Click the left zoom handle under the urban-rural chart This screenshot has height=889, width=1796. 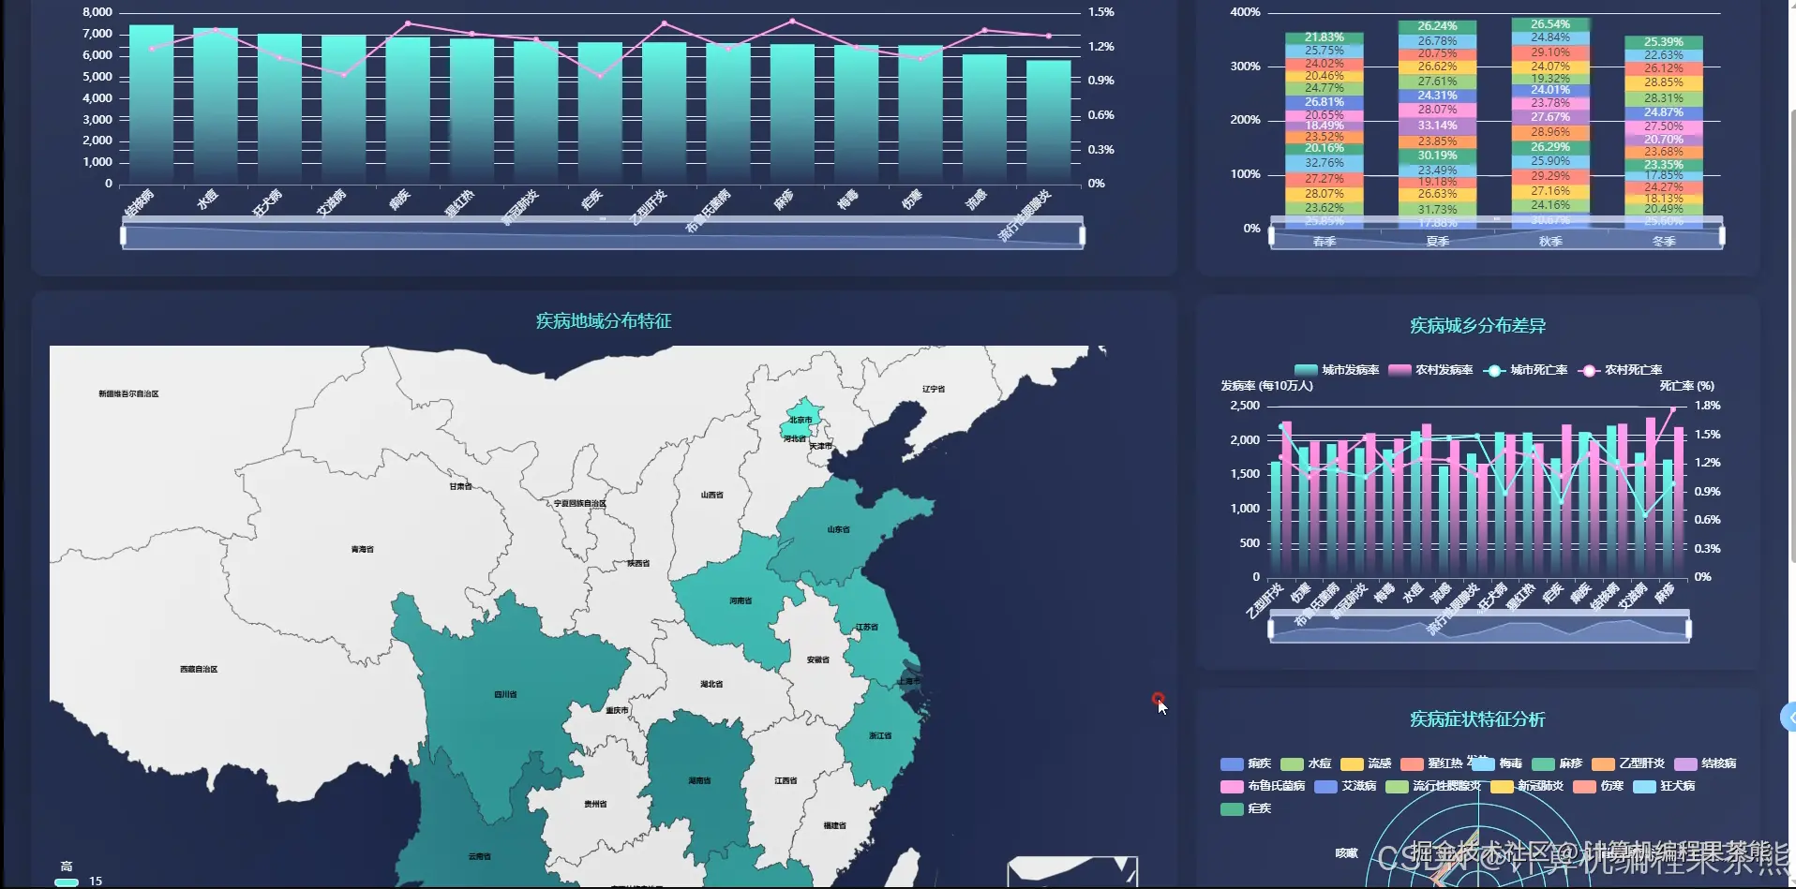click(x=1271, y=629)
